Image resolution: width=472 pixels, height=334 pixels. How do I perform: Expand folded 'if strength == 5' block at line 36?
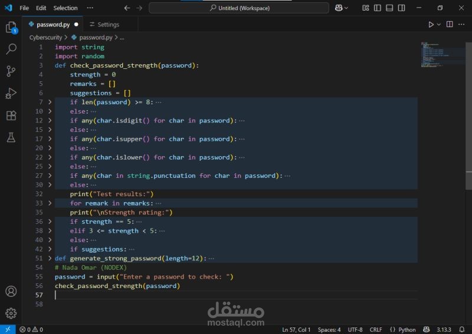click(50, 221)
